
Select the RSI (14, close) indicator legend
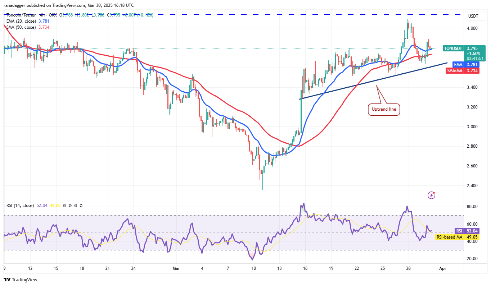point(20,206)
